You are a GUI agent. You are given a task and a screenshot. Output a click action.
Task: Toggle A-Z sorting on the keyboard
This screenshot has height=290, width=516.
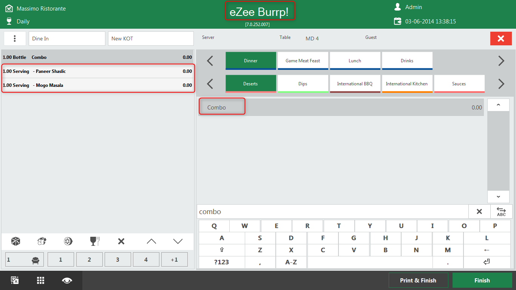[x=291, y=262]
